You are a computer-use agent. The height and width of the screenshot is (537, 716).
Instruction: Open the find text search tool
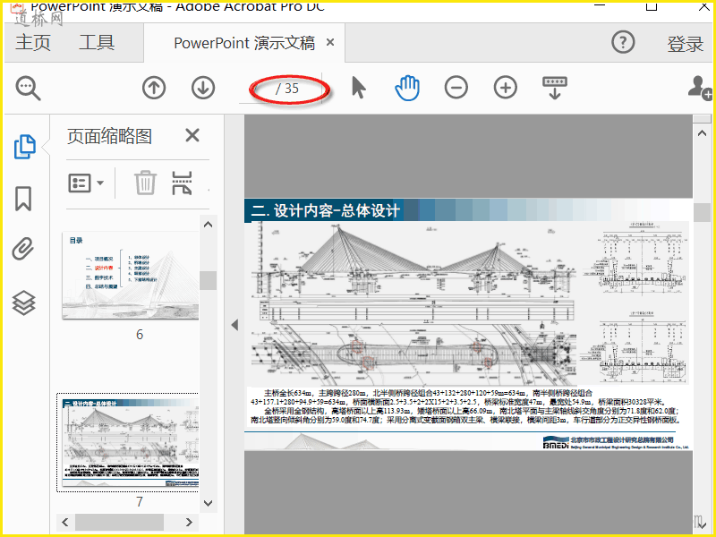pyautogui.click(x=29, y=88)
